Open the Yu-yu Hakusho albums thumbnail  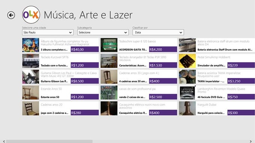31,45
